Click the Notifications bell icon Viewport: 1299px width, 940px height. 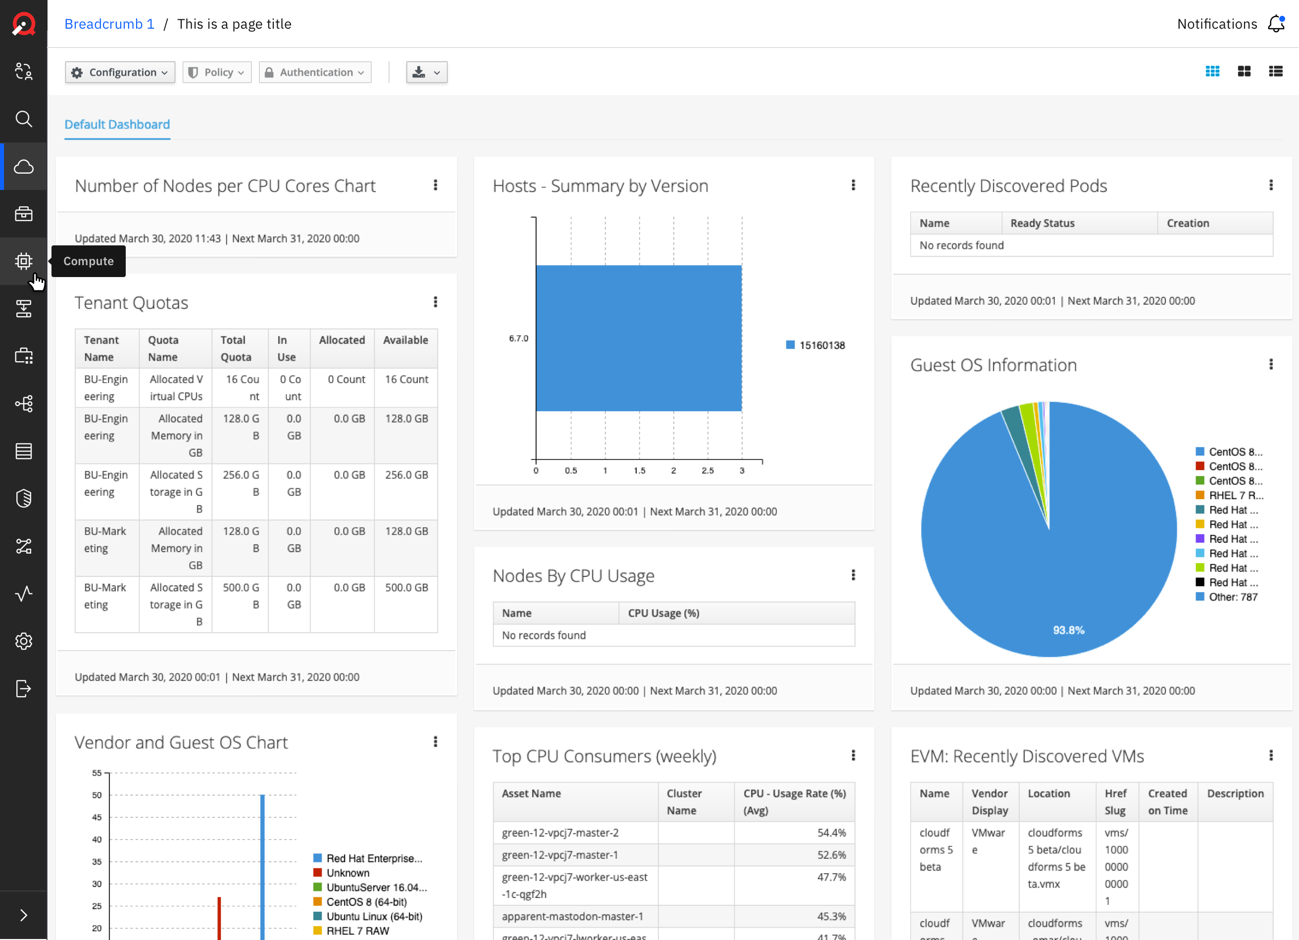(x=1276, y=24)
